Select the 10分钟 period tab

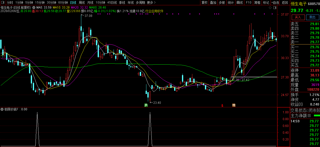pyautogui.click(x=100, y=3)
